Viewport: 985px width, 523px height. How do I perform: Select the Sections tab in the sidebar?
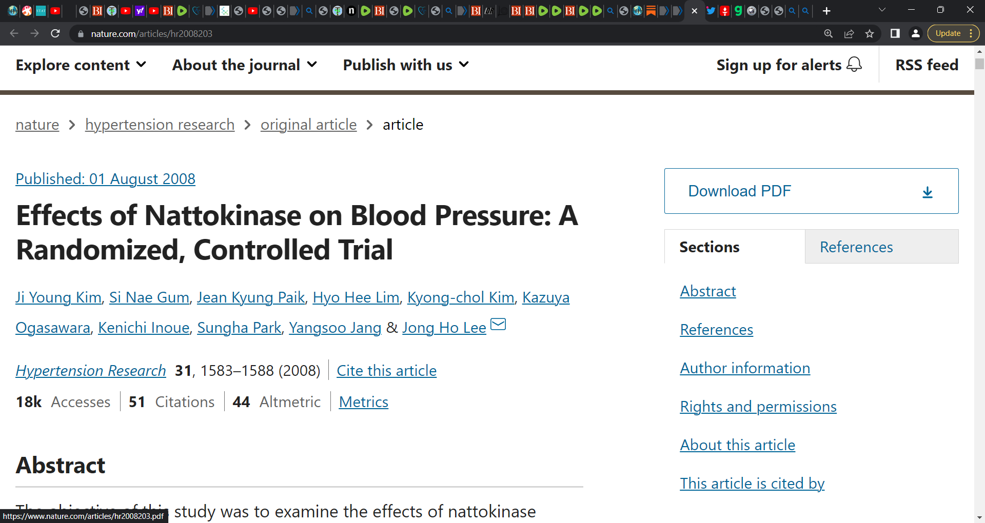(x=735, y=247)
